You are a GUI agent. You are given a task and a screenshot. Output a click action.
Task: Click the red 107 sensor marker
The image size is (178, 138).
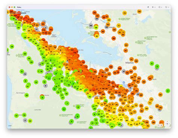tap(32, 20)
